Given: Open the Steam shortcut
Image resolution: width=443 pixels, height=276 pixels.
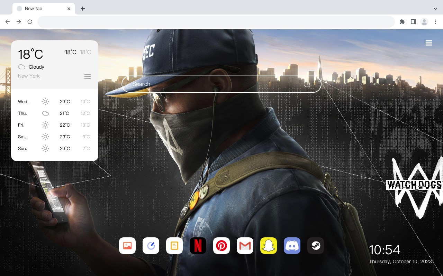Looking at the screenshot, I should (316, 246).
